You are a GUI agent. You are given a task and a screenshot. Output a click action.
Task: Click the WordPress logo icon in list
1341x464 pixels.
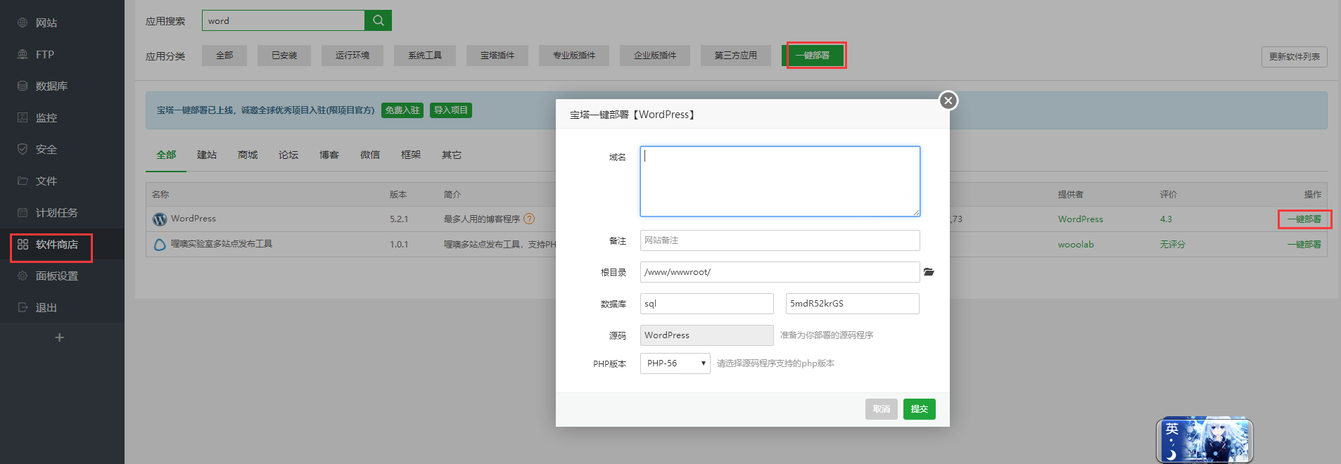160,219
